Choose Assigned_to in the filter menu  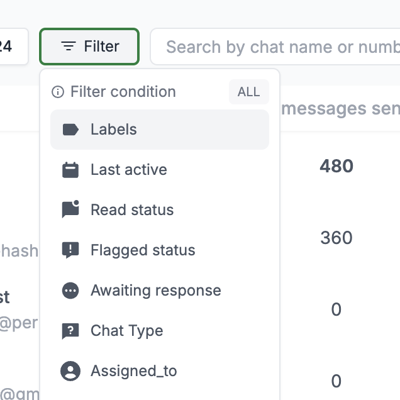pyautogui.click(x=160, y=371)
